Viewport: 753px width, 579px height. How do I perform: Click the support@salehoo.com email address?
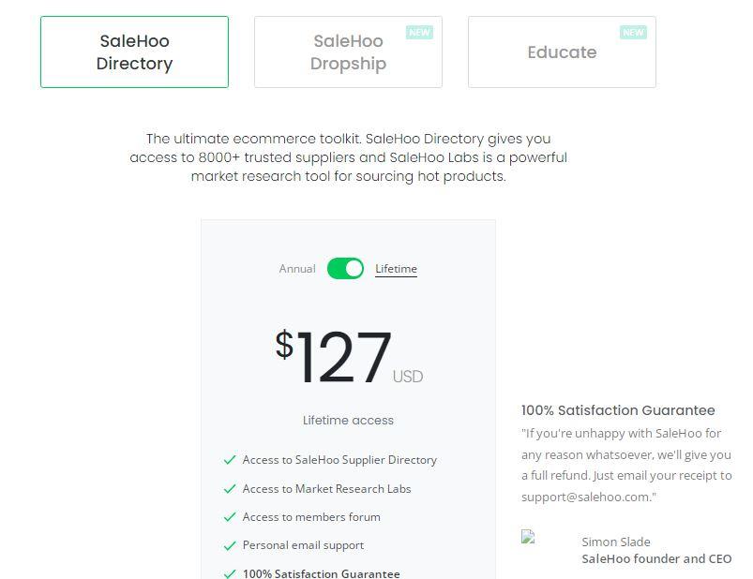[586, 497]
